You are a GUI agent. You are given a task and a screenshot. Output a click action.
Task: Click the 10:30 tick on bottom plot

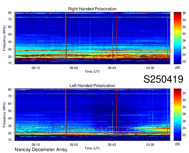click(150, 145)
